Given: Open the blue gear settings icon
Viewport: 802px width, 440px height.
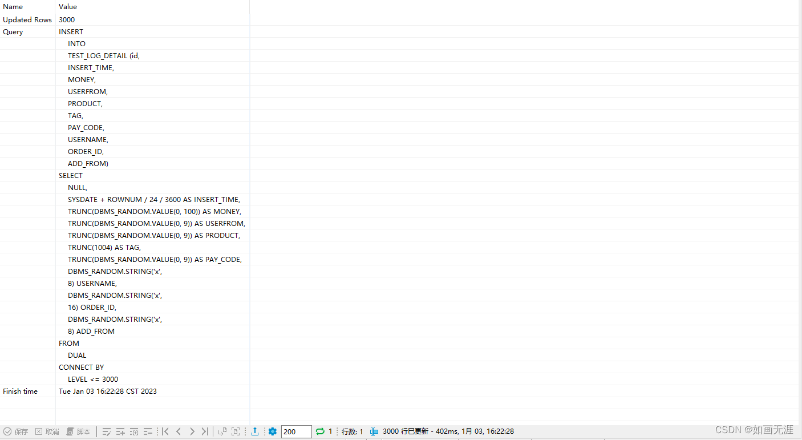Looking at the screenshot, I should coord(273,431).
